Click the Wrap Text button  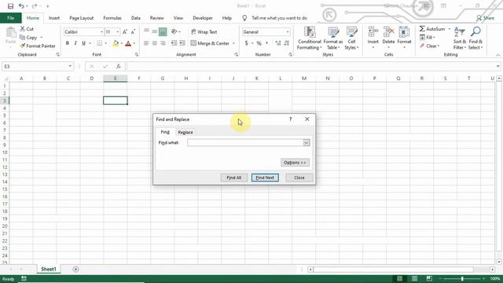(204, 31)
